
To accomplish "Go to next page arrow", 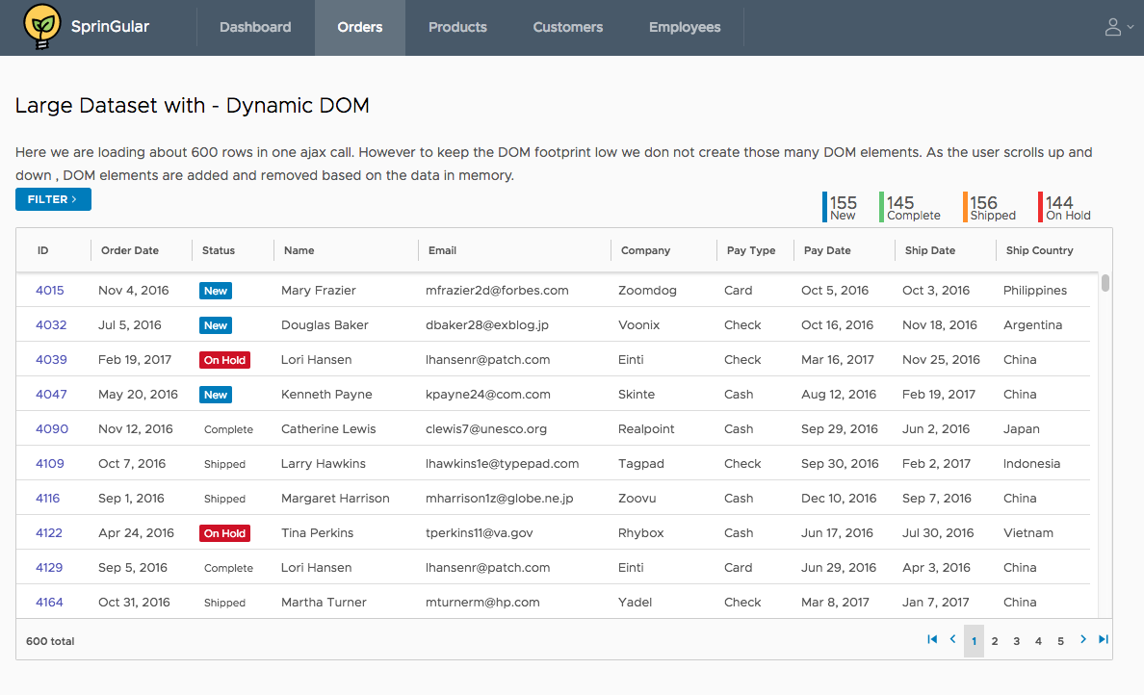I will tap(1083, 639).
